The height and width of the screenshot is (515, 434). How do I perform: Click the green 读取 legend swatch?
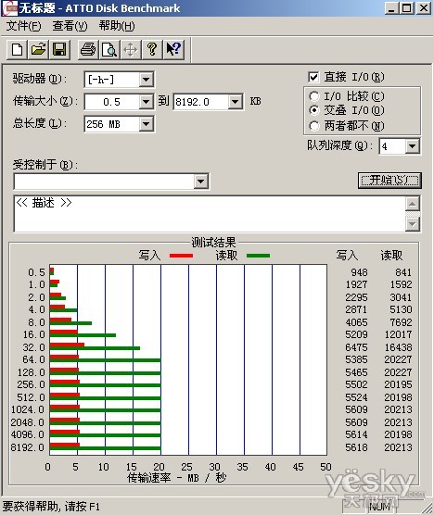tap(258, 256)
